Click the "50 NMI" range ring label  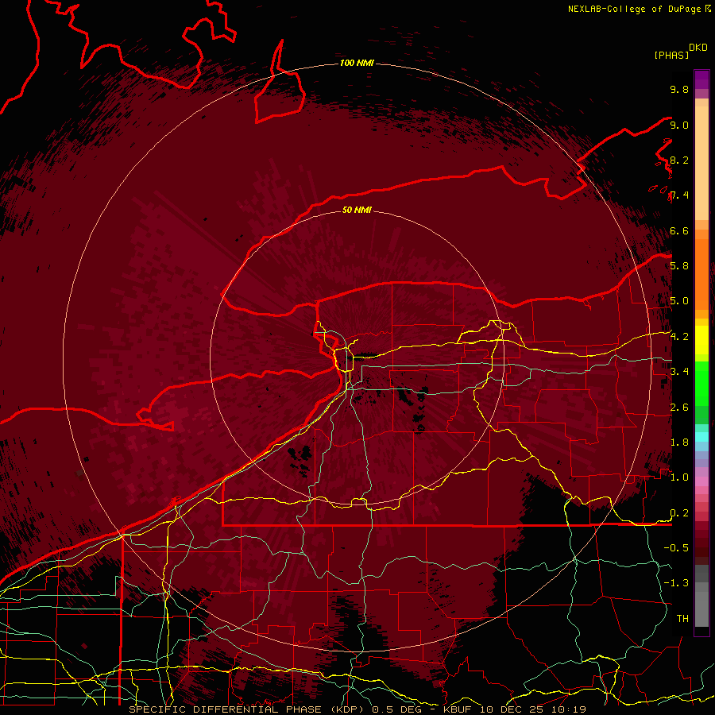357,210
